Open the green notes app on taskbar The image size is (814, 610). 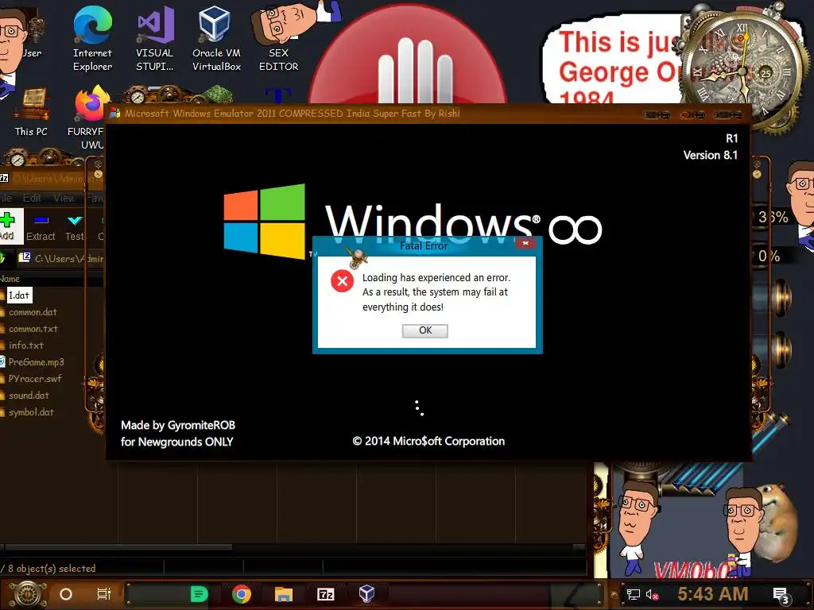pyautogui.click(x=199, y=594)
